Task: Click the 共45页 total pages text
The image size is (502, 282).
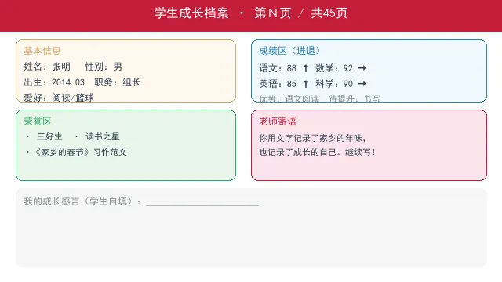Action: point(329,13)
